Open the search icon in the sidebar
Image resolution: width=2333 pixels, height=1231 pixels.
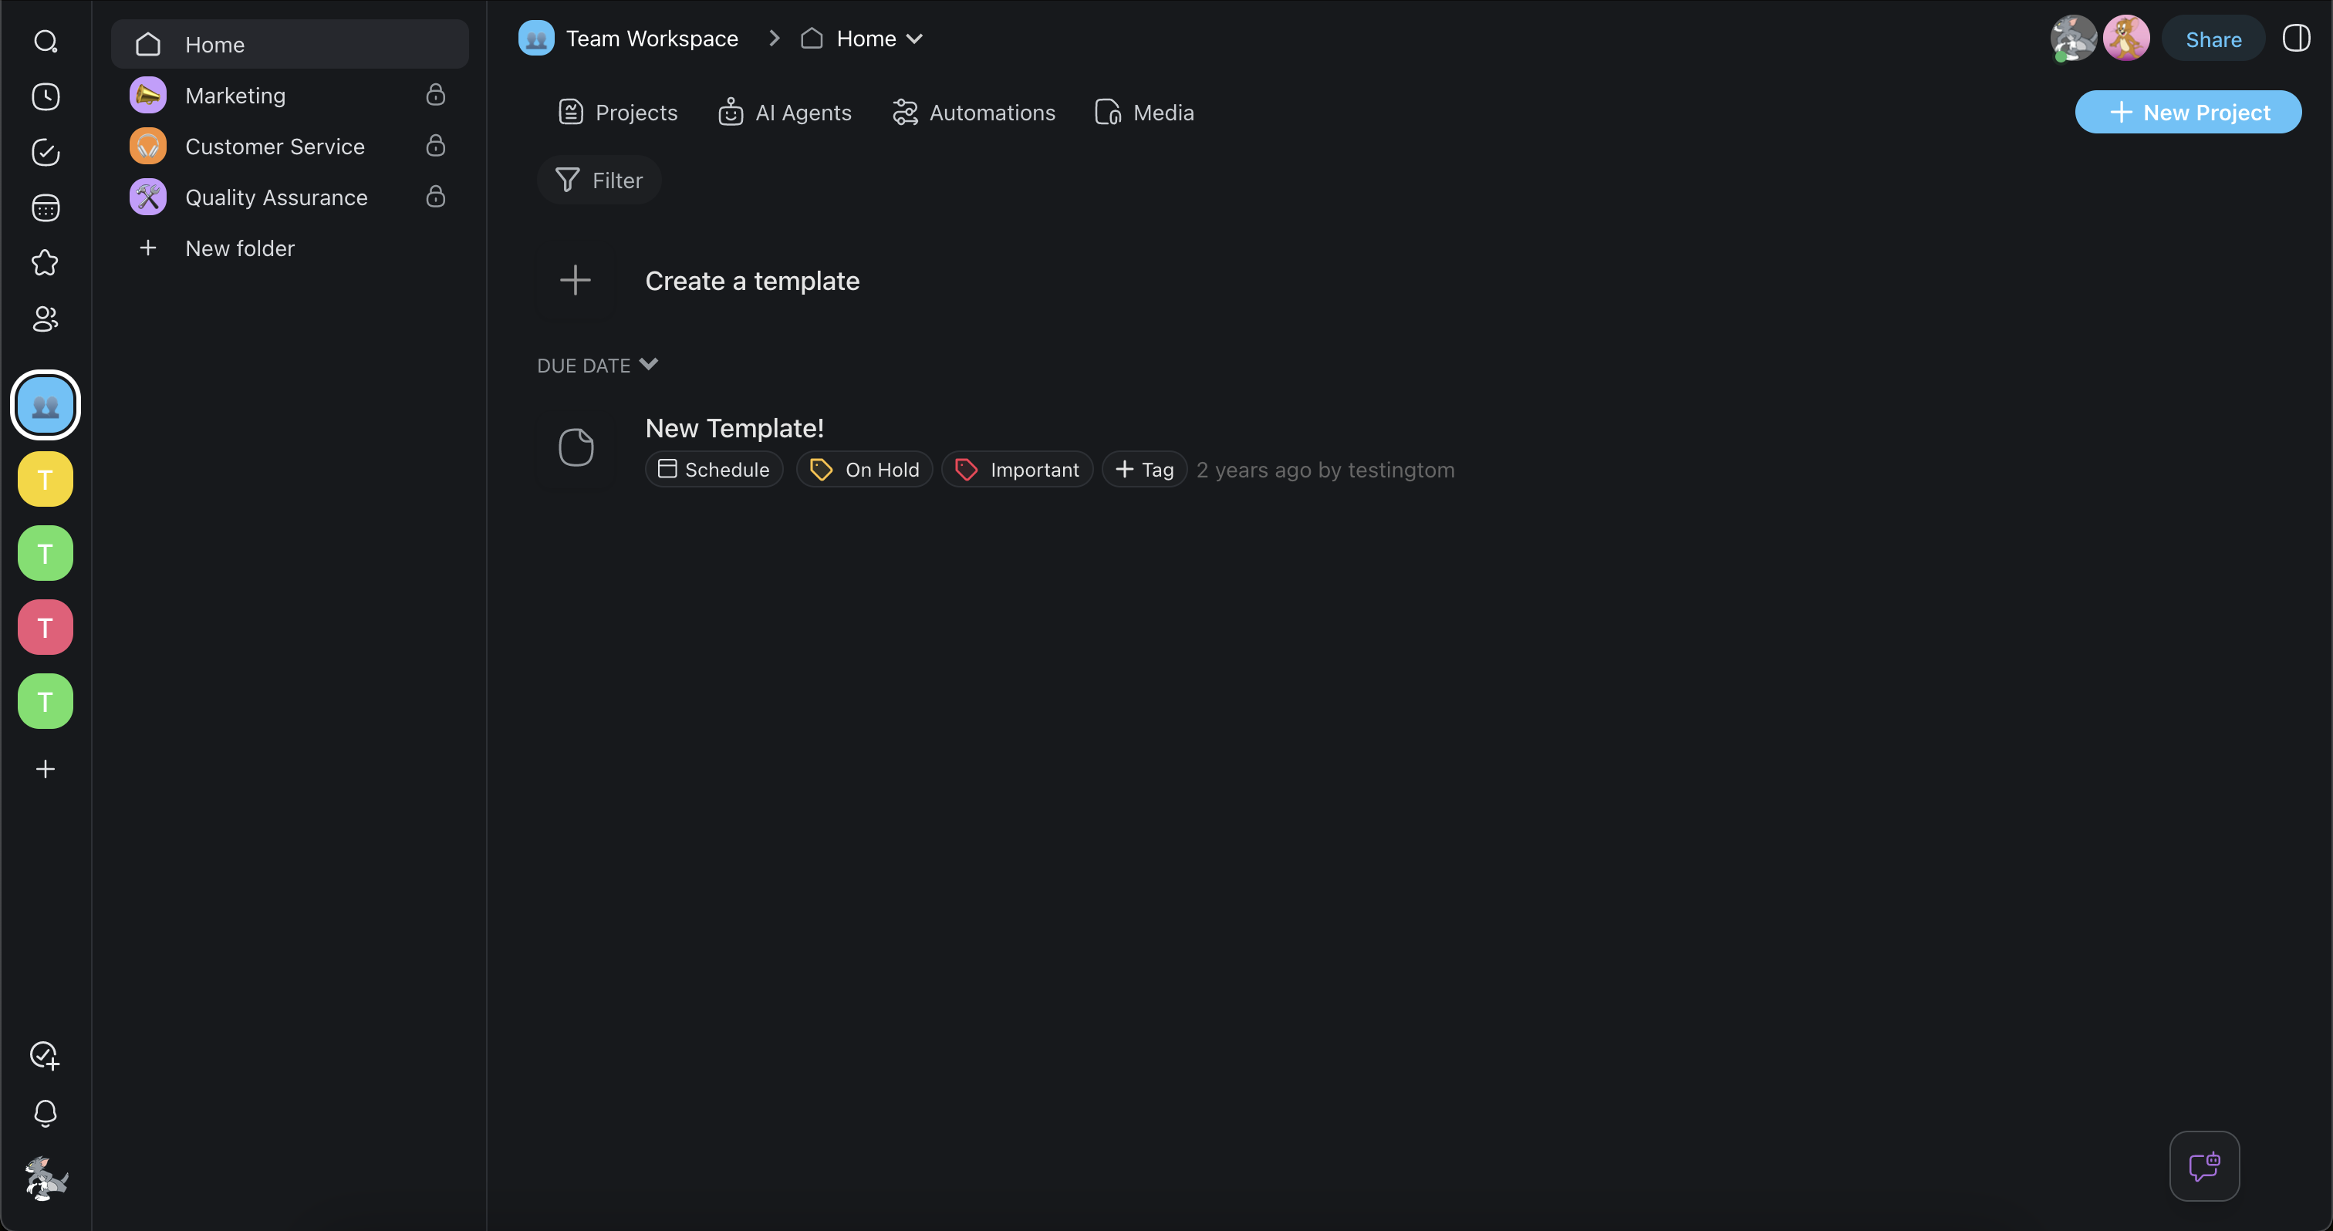pos(46,42)
